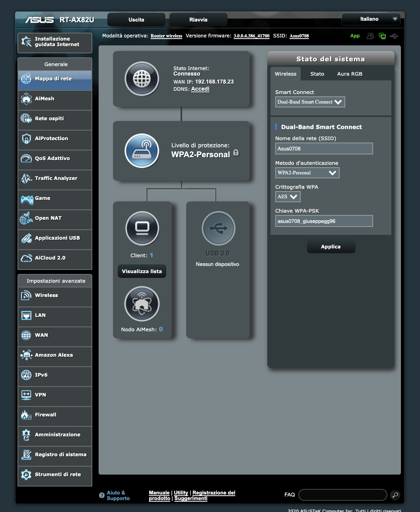This screenshot has height=512, width=420.
Task: Open guest network users icon in header
Action: [370, 36]
